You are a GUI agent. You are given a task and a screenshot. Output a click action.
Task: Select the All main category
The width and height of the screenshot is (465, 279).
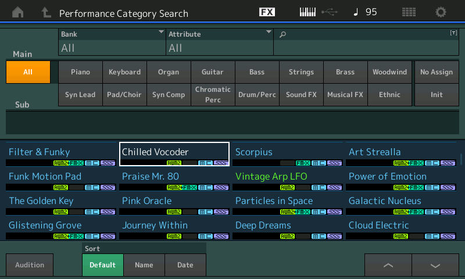coord(28,72)
